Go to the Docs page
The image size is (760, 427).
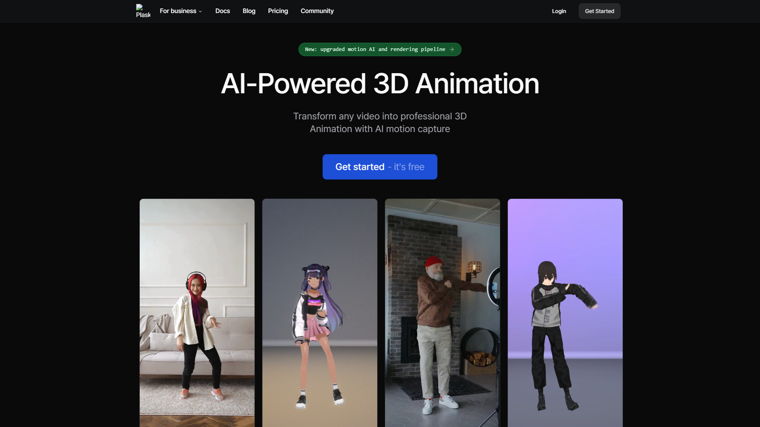click(222, 11)
